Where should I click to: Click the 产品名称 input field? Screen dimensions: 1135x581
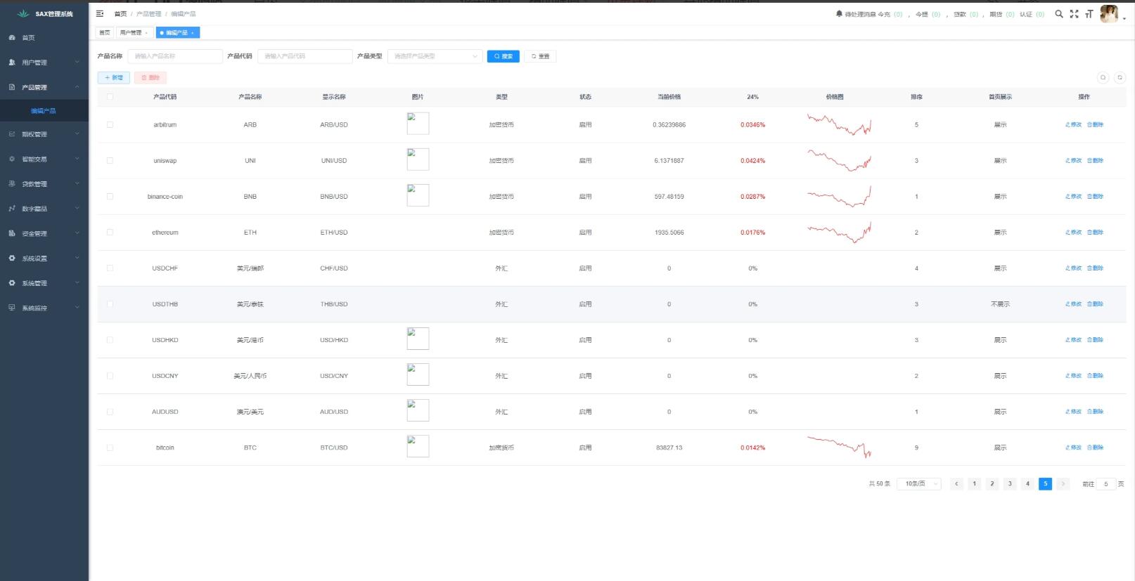tap(175, 56)
